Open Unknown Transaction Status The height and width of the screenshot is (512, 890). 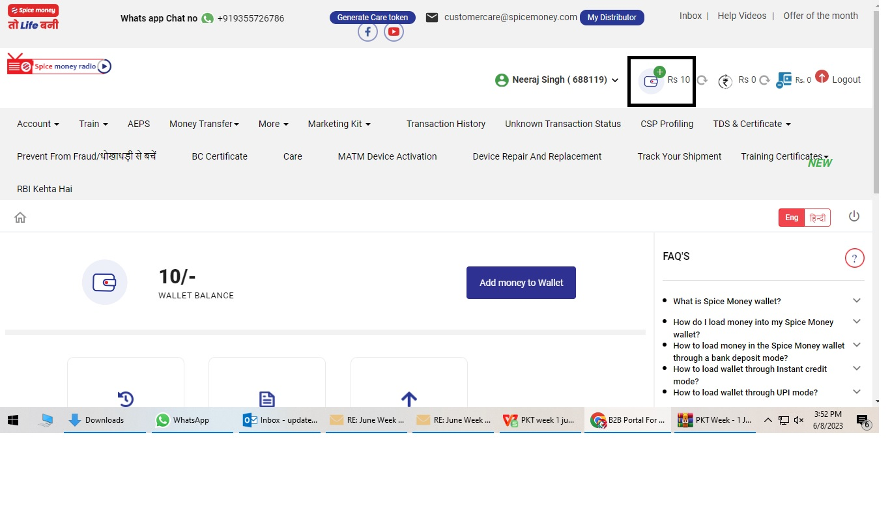(x=563, y=124)
